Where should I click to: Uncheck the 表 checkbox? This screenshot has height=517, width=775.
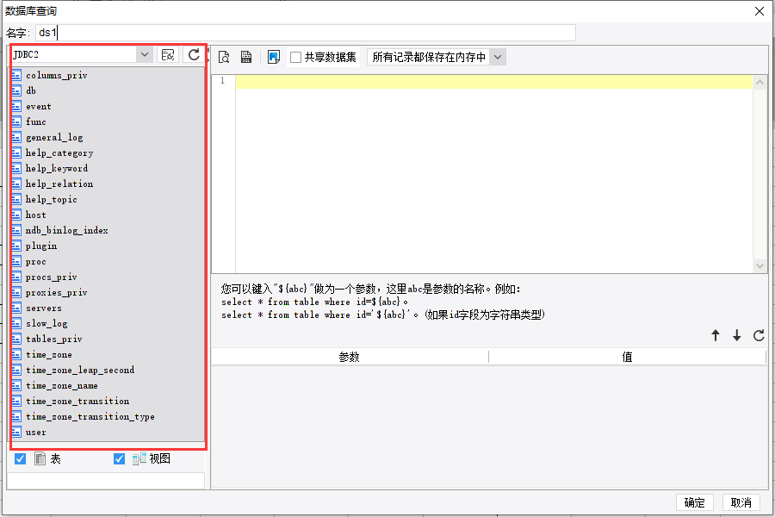[x=21, y=458]
